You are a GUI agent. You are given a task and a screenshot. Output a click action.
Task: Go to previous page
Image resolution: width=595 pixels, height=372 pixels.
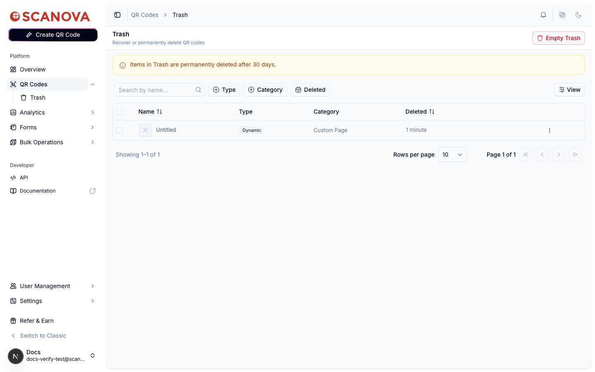coord(542,155)
